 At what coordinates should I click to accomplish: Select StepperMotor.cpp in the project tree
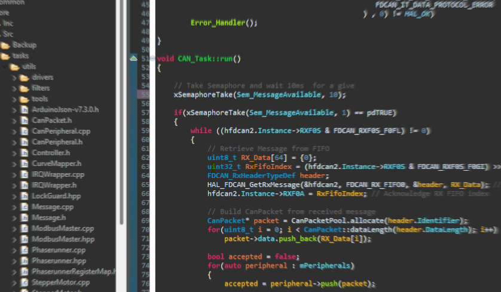[x=60, y=282]
